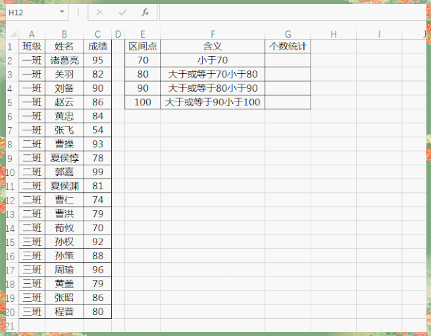Select column H header
Screen dimensions: 431x336
tap(334, 34)
